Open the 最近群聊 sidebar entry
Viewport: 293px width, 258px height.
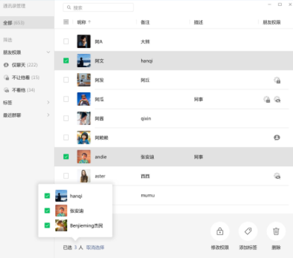[12, 115]
